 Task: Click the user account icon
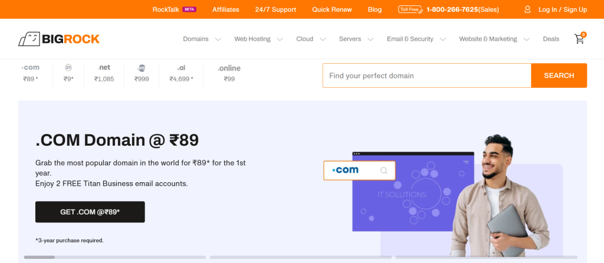528,9
